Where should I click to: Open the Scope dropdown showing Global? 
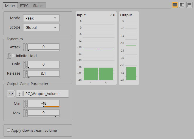pyautogui.click(x=41, y=27)
